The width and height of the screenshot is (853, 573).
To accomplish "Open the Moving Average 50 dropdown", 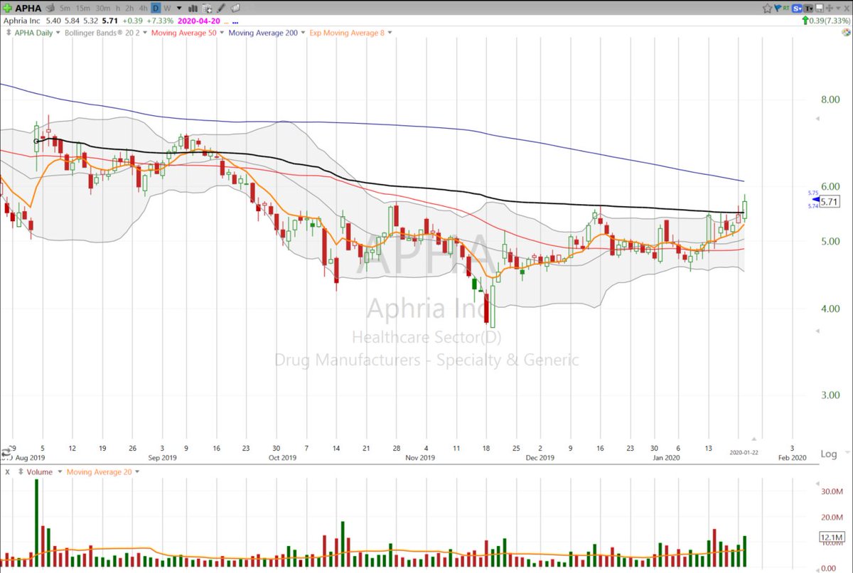I will [x=222, y=33].
